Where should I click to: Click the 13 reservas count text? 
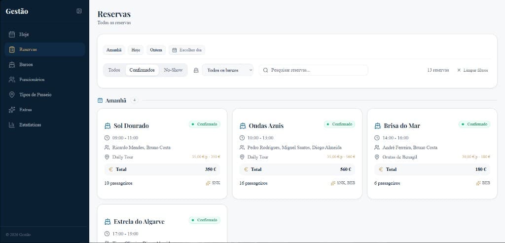pyautogui.click(x=438, y=70)
